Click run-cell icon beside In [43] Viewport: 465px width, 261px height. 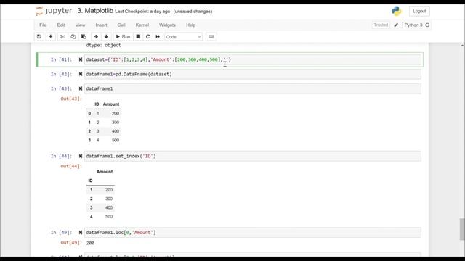click(x=81, y=88)
